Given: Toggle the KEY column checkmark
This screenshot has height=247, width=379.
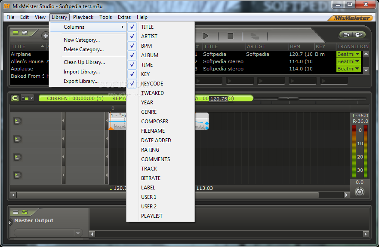Looking at the screenshot, I should [x=132, y=74].
